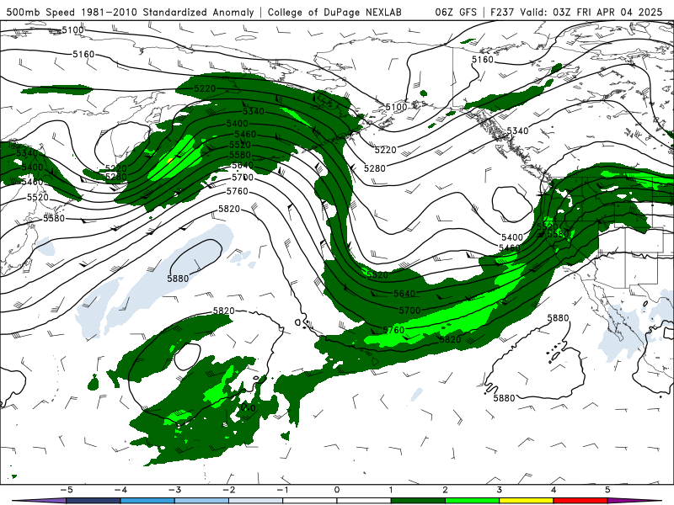Click the colorbar tick label '5'
The width and height of the screenshot is (674, 505).
click(x=607, y=490)
